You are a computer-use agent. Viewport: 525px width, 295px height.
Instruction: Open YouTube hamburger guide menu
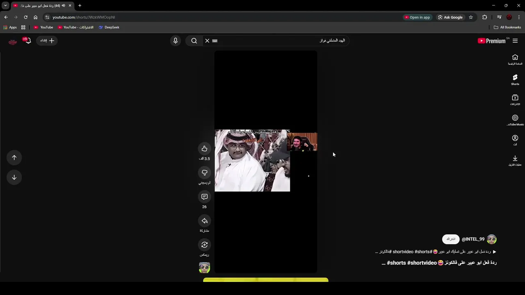pyautogui.click(x=515, y=41)
